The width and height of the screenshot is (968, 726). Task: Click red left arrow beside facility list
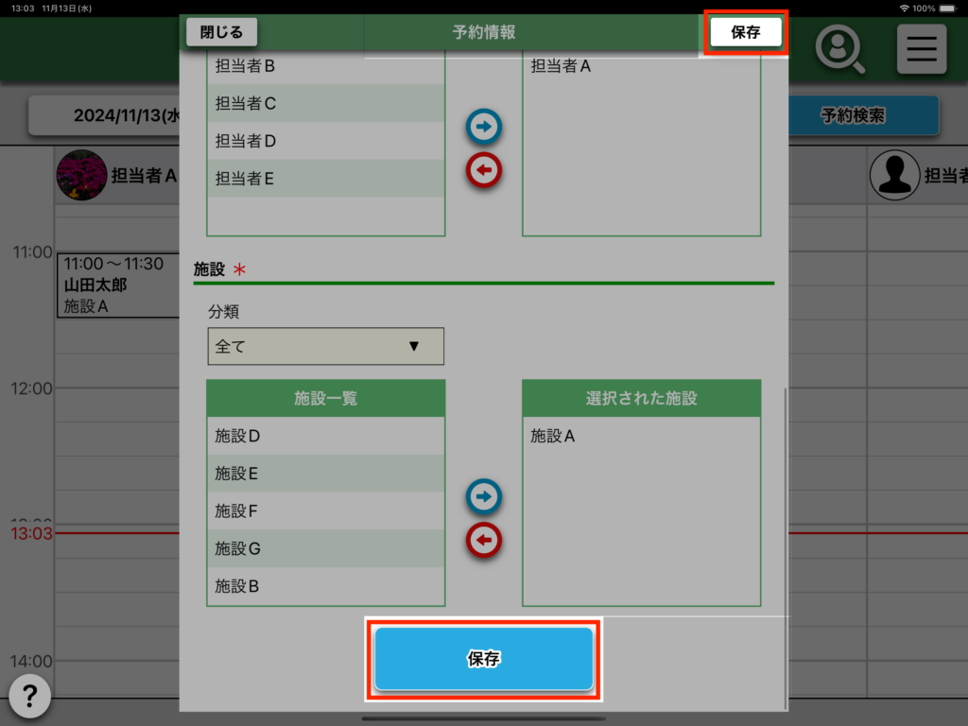[484, 540]
